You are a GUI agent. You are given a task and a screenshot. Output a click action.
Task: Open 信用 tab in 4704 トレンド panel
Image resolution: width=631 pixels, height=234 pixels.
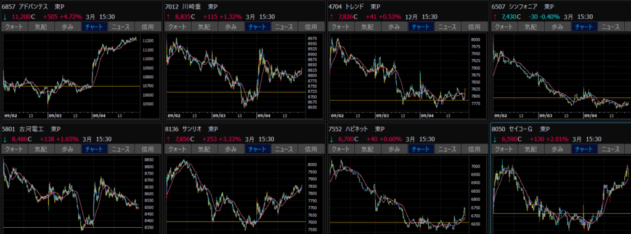[x=475, y=27]
